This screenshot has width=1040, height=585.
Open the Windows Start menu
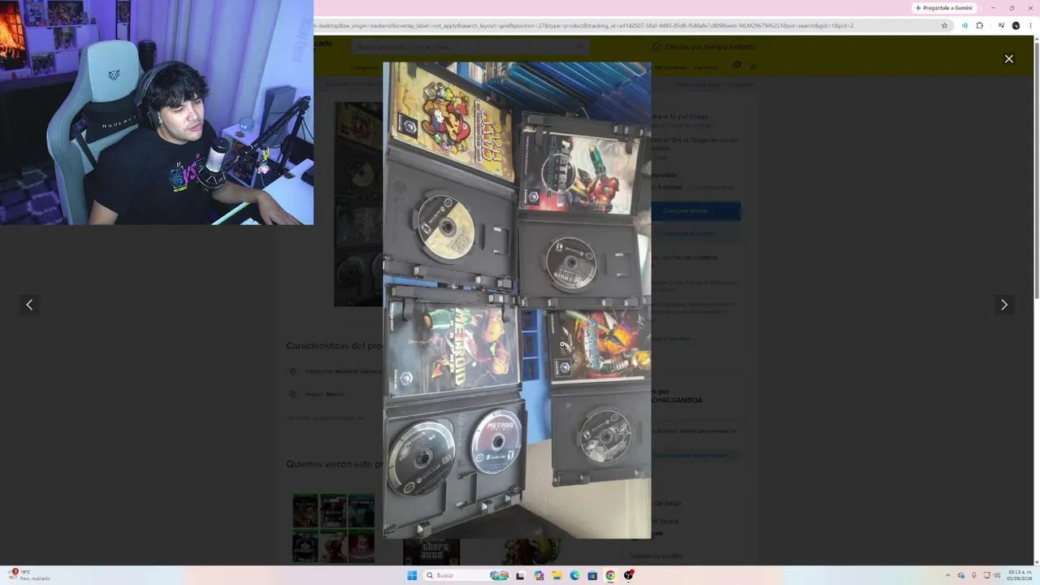[412, 575]
